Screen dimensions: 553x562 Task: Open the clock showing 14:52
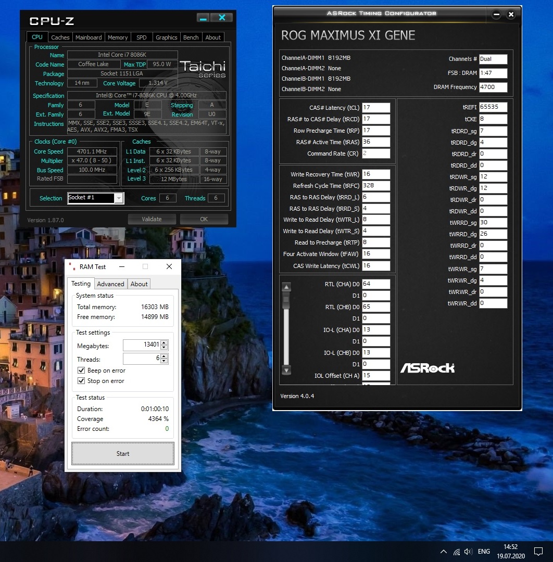[x=511, y=552]
